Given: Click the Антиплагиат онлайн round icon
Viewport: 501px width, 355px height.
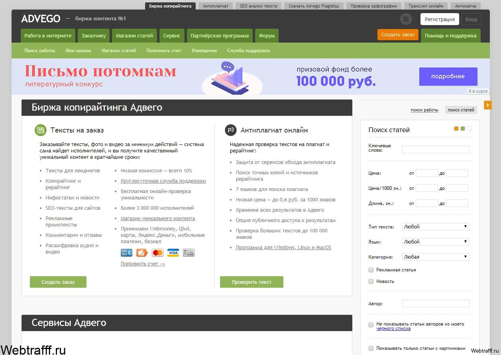Looking at the screenshot, I should (230, 130).
